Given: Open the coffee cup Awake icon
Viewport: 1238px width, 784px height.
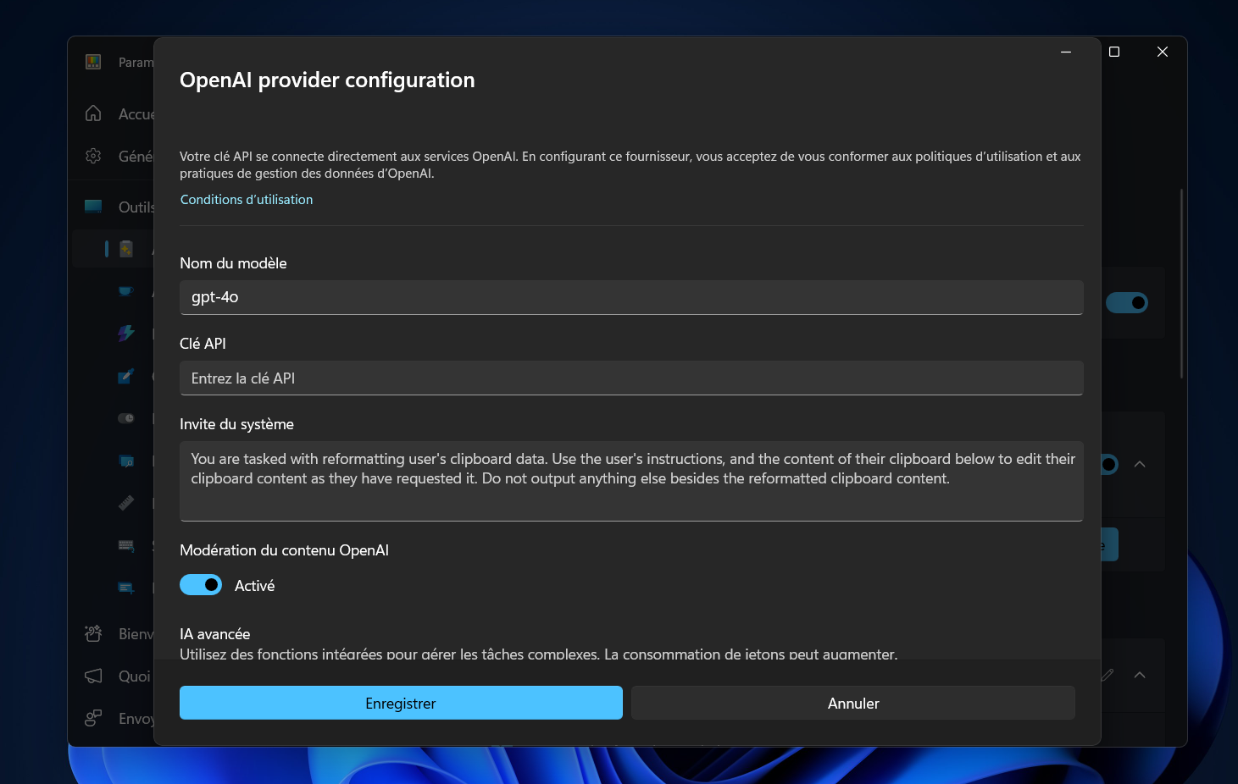Looking at the screenshot, I should click(x=126, y=291).
